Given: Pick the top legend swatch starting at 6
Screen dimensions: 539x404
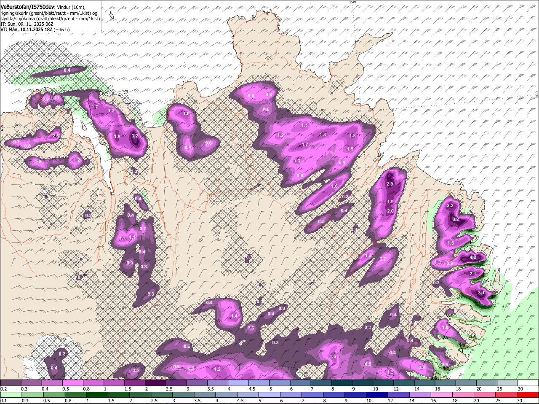Looking at the screenshot, I should coord(300,383).
